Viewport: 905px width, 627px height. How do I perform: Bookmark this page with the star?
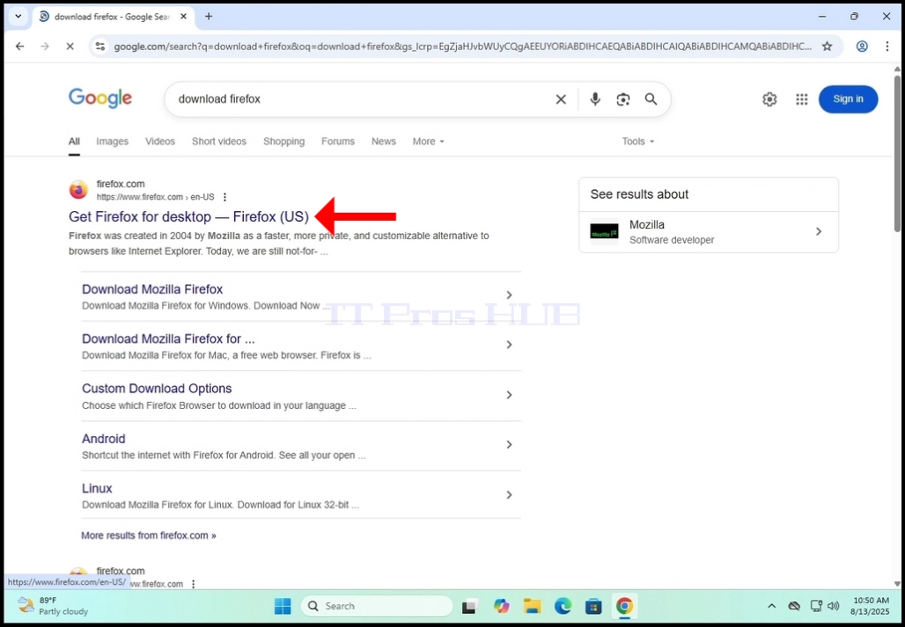click(x=827, y=46)
